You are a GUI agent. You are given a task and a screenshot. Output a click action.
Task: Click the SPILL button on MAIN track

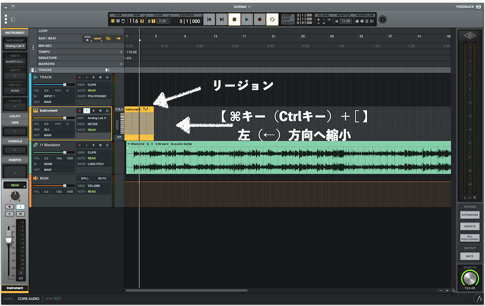tap(84, 178)
